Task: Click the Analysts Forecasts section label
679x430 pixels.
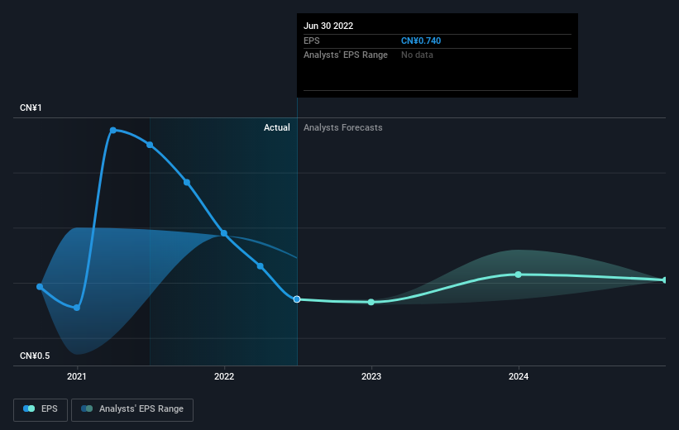Action: pyautogui.click(x=343, y=127)
